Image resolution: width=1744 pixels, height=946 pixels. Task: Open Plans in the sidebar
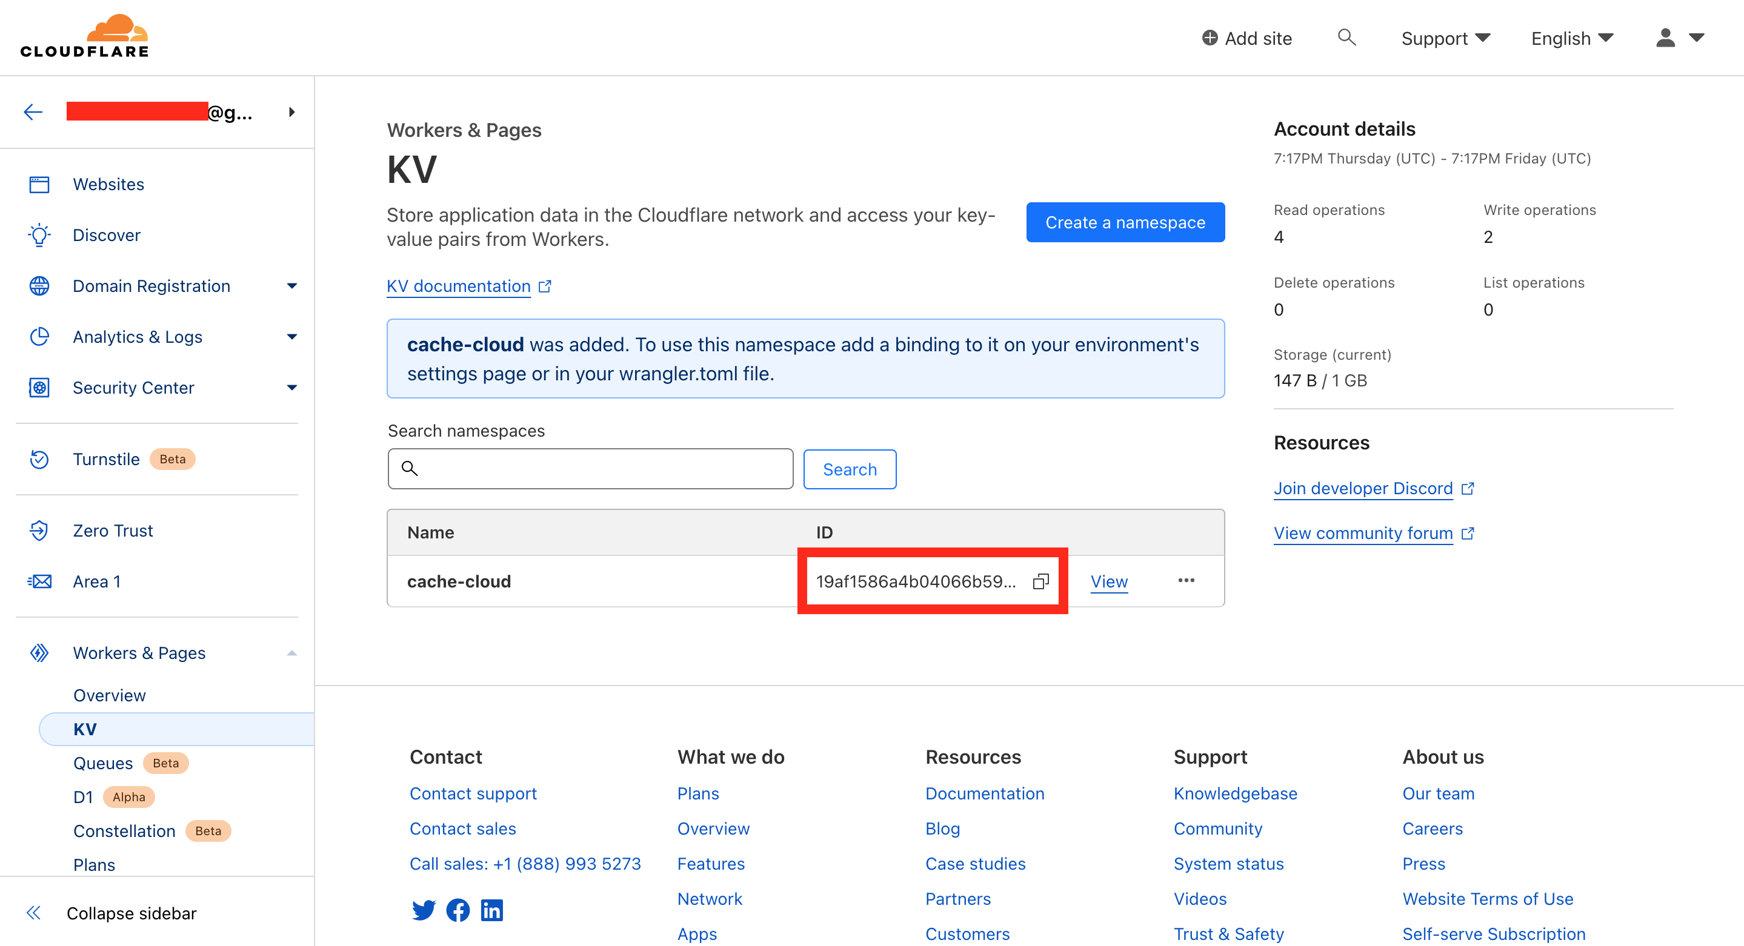tap(94, 864)
